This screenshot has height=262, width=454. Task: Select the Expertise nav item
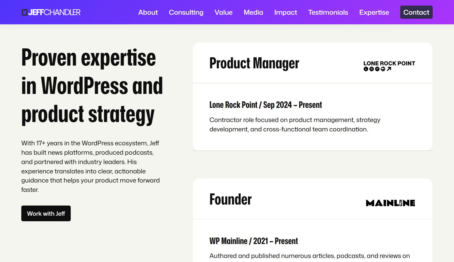point(374,12)
